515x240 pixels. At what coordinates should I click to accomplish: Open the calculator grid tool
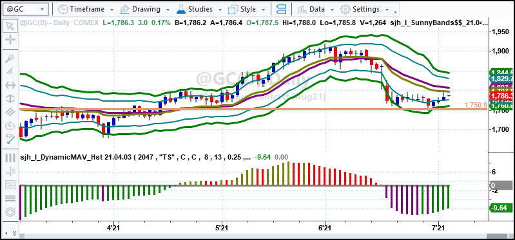click(x=10, y=185)
